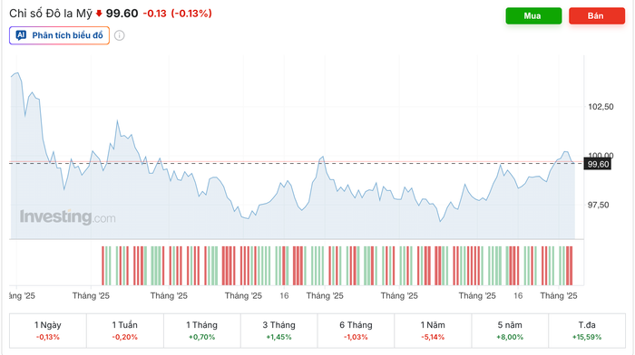This screenshot has height=355, width=635.
Task: Click the 100,00 price axis label
Action: pyautogui.click(x=601, y=155)
